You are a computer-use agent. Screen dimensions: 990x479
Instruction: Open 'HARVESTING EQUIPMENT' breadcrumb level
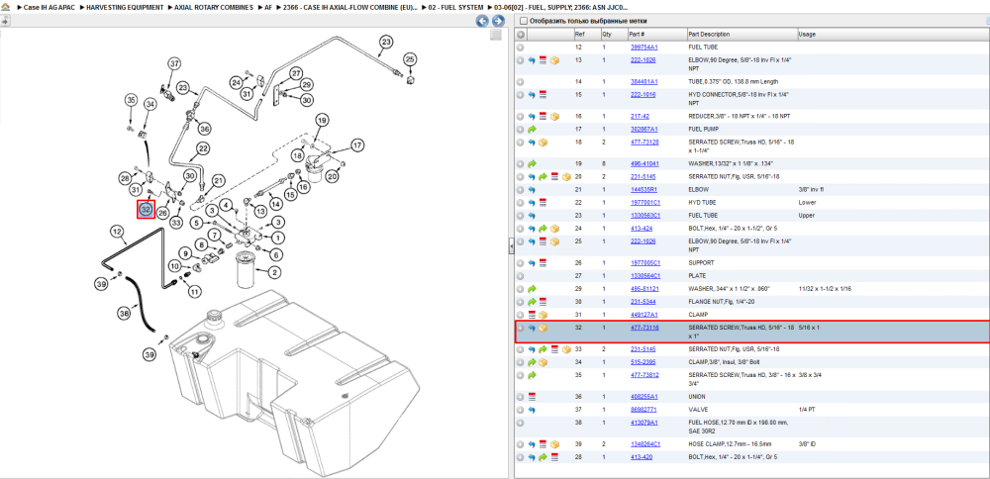click(127, 8)
